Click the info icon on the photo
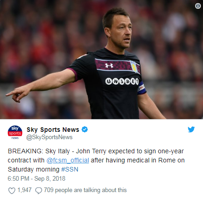203x198 pixels. pyautogui.click(x=198, y=6)
